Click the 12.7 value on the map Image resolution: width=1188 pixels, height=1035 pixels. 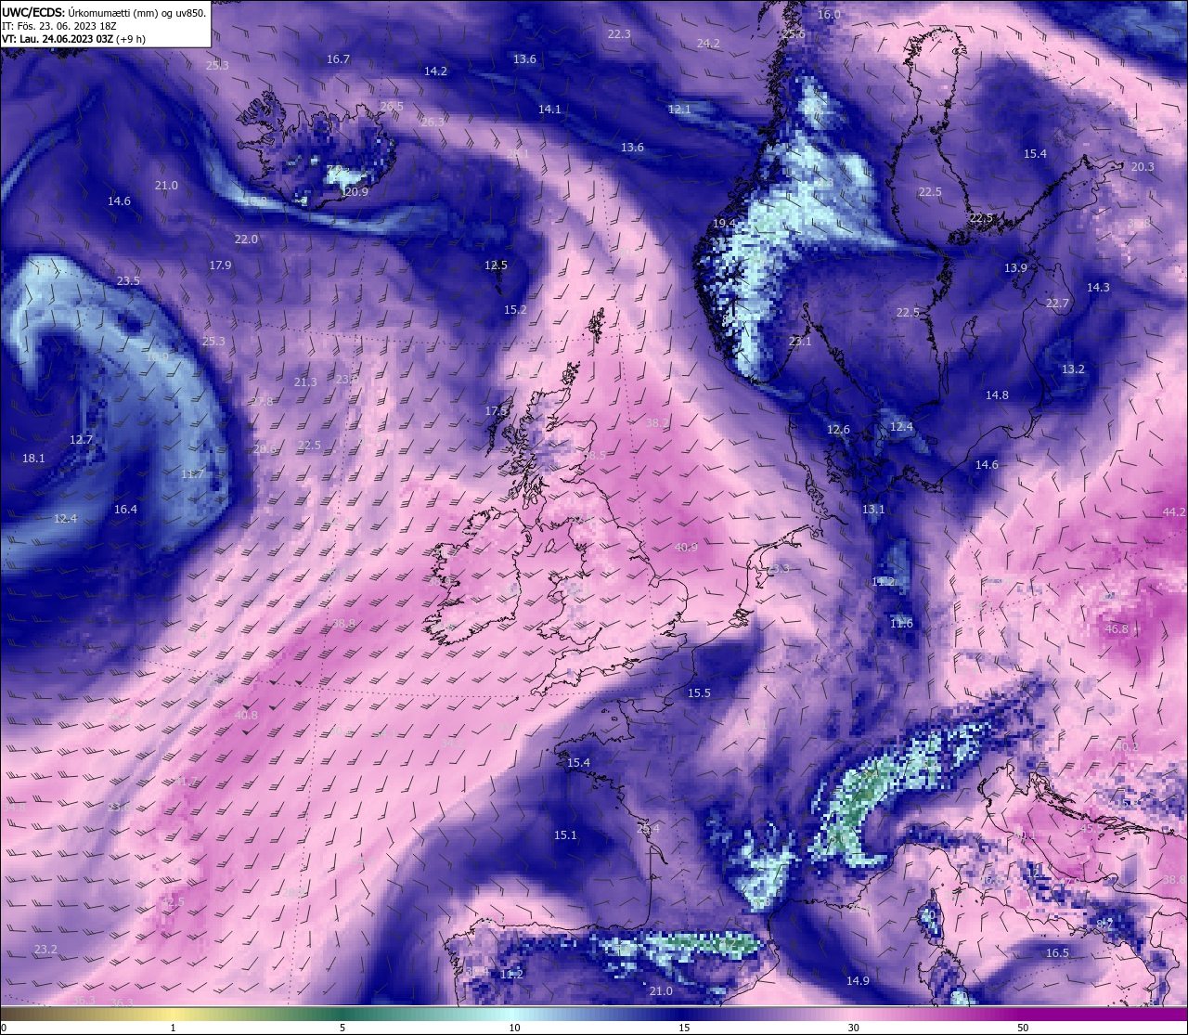coord(81,440)
